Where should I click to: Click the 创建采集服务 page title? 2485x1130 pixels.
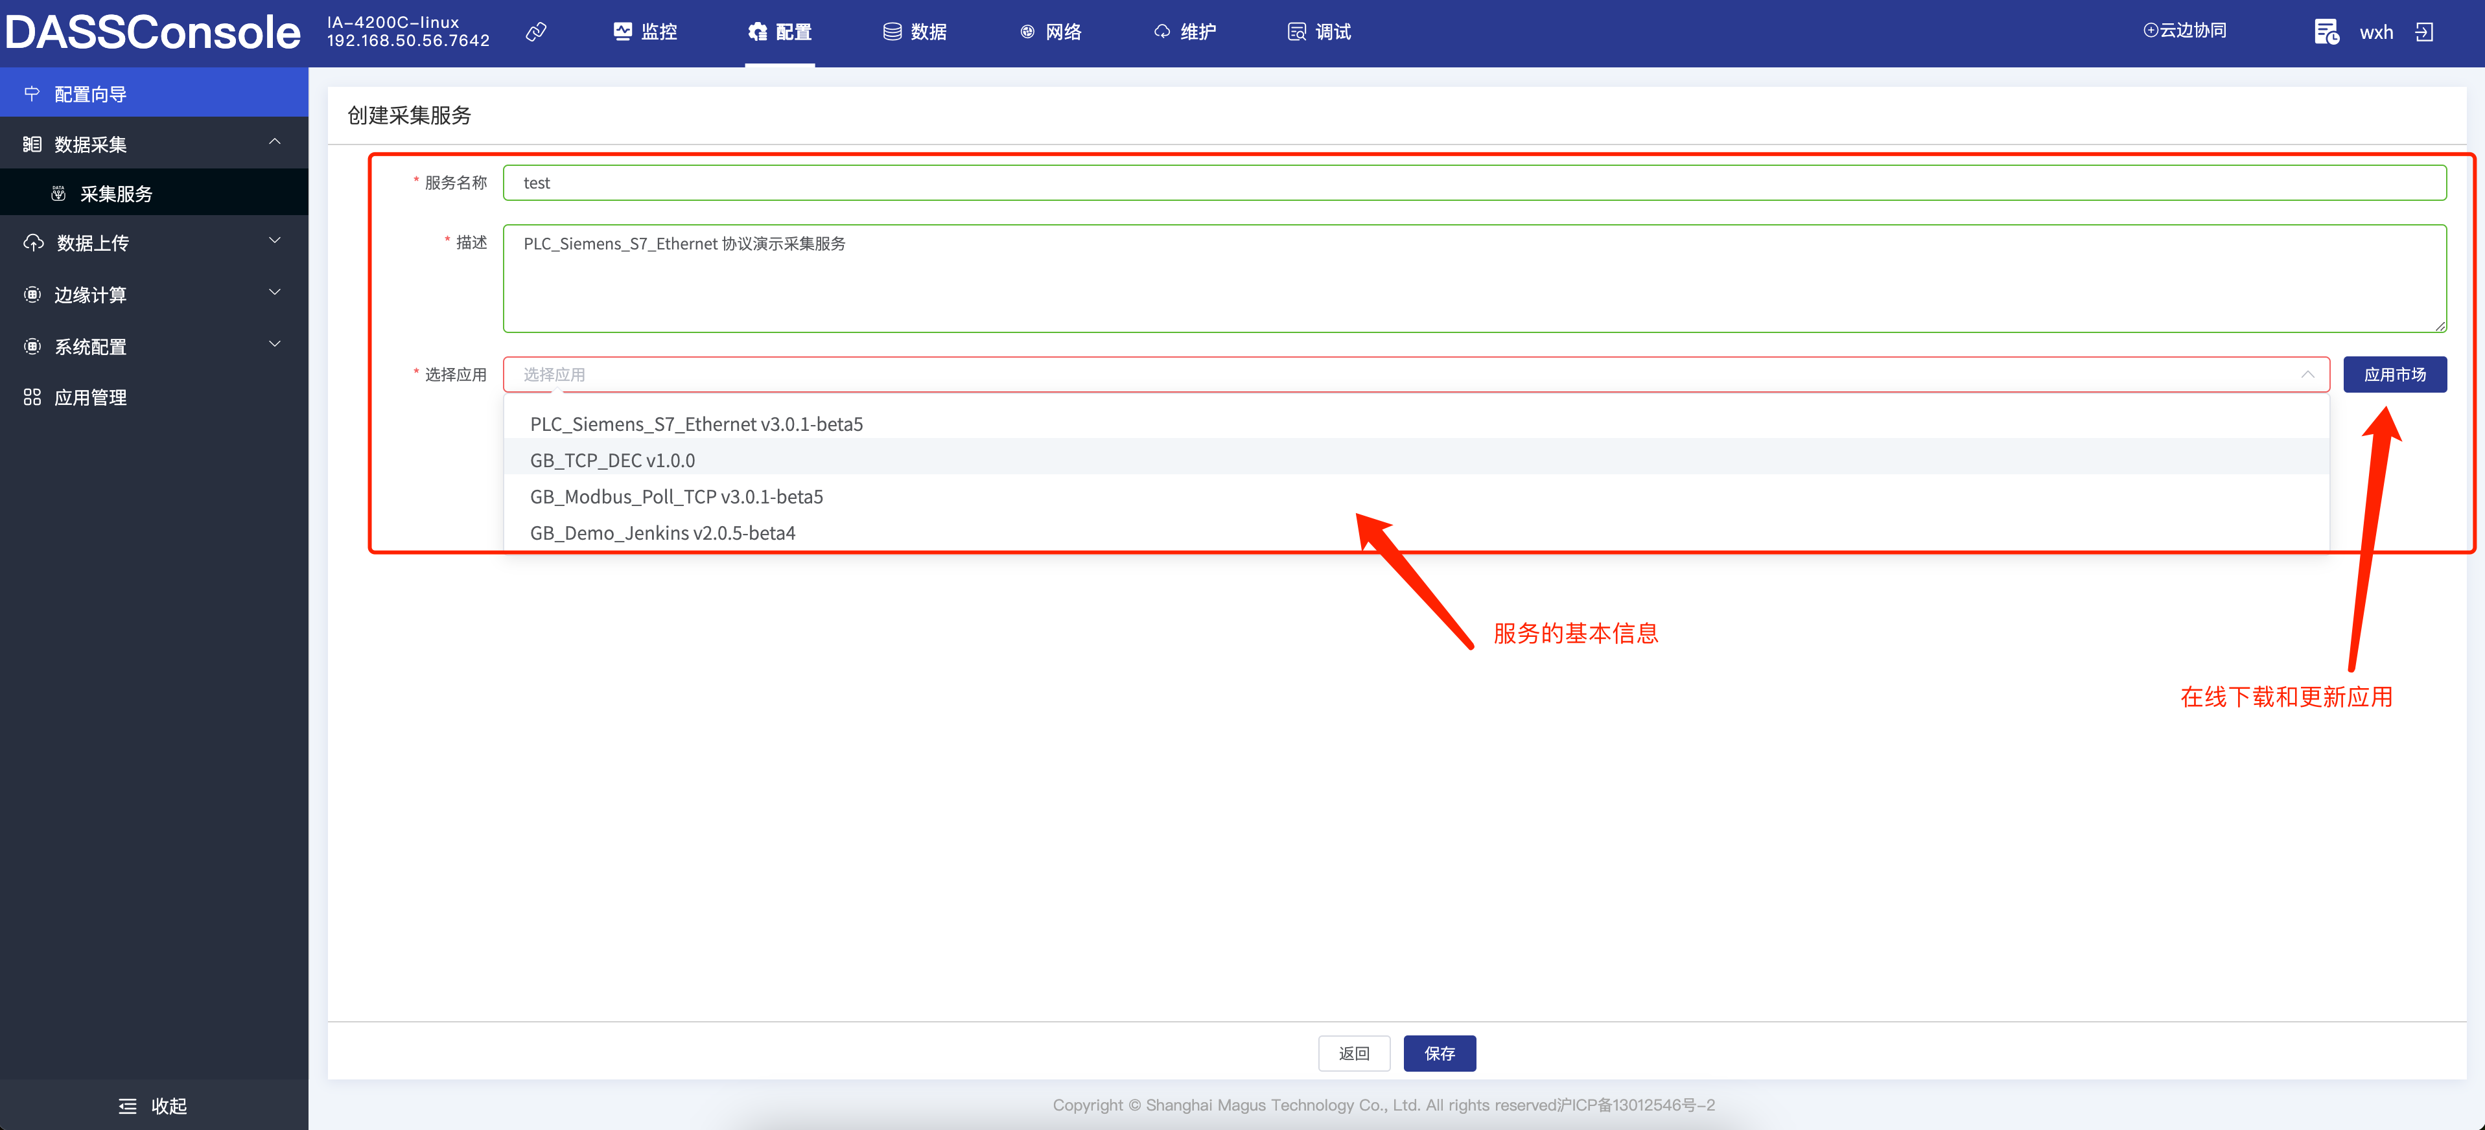point(409,115)
